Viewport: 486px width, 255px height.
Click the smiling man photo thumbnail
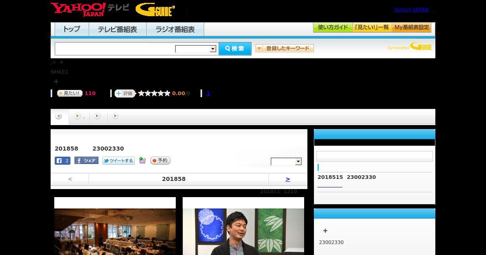point(243,232)
